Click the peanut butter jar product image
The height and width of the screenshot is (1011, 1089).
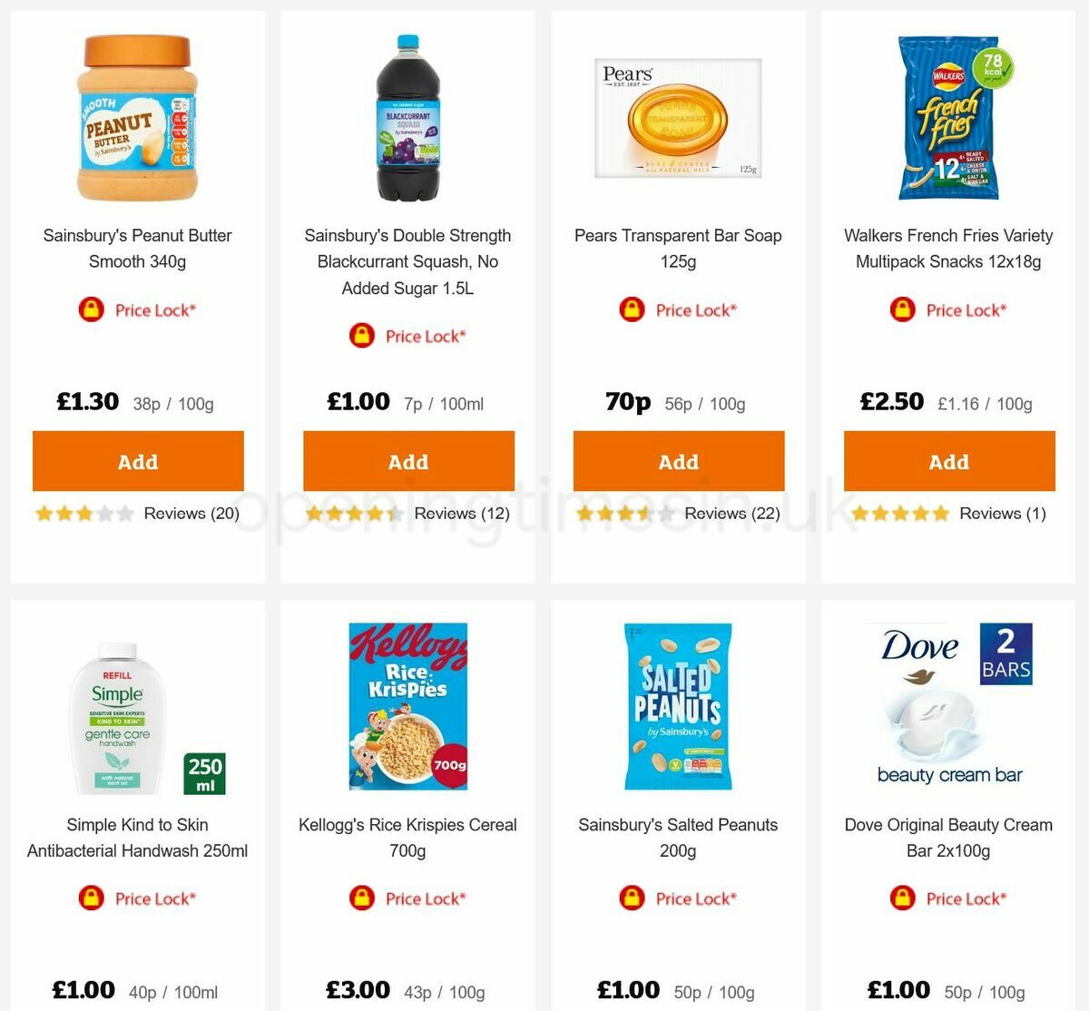(x=138, y=118)
